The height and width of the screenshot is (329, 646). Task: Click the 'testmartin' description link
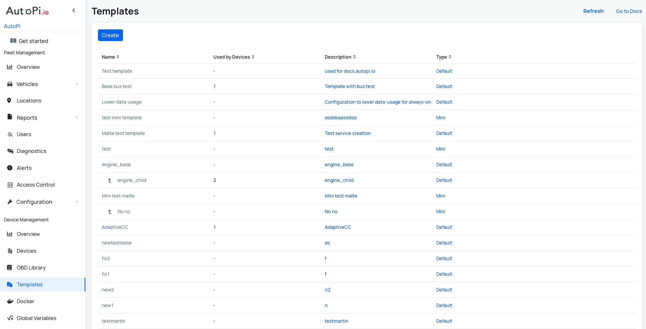pyautogui.click(x=336, y=321)
